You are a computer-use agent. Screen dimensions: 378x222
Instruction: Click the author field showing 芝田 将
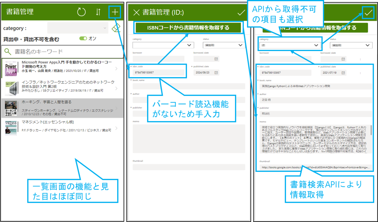316,100
